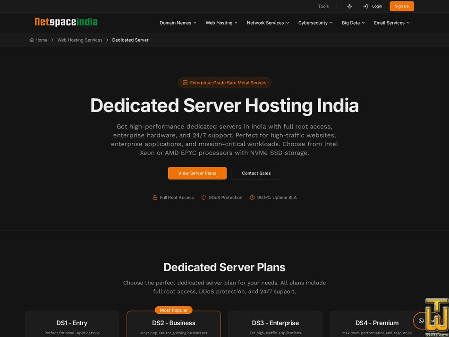Click Enterprise-Grade Bare Metal Servers badge text

point(228,83)
